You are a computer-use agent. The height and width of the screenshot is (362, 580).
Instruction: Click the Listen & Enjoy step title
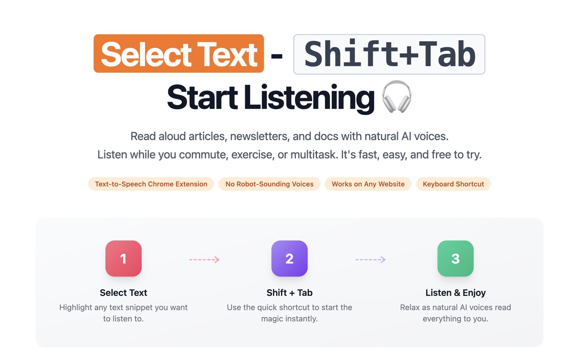(455, 293)
